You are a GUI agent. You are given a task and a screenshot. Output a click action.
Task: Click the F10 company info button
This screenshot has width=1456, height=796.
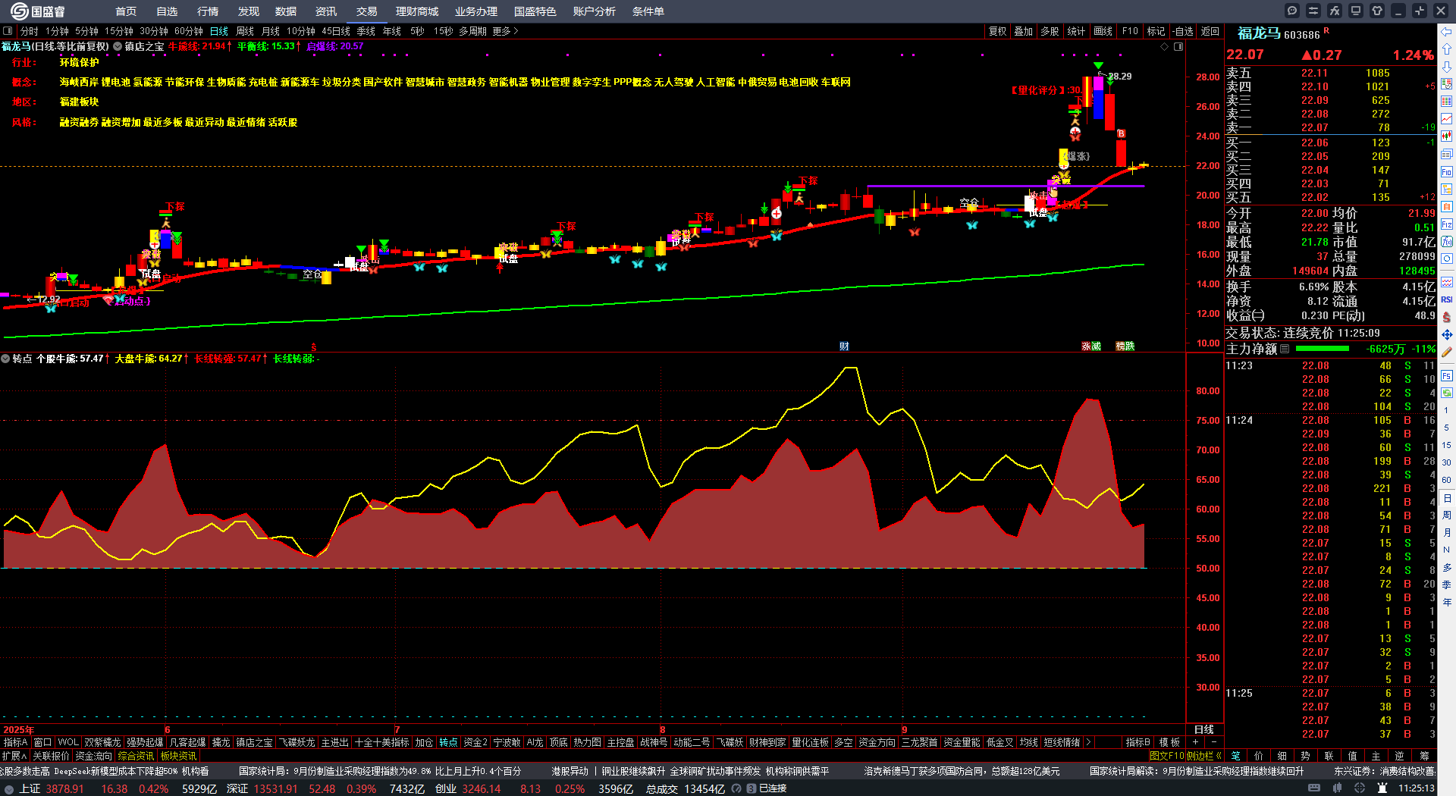(x=1130, y=31)
